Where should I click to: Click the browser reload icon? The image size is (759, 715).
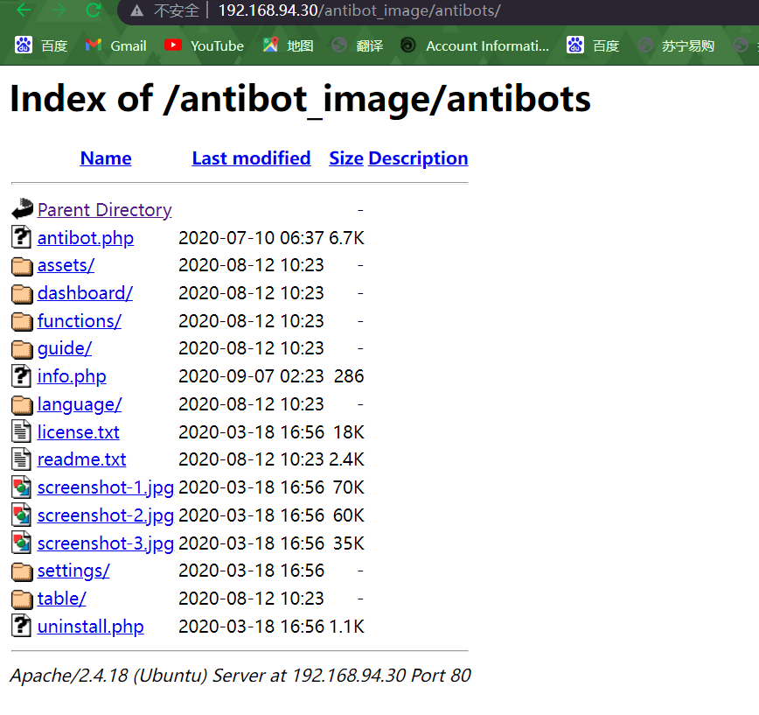coord(93,11)
